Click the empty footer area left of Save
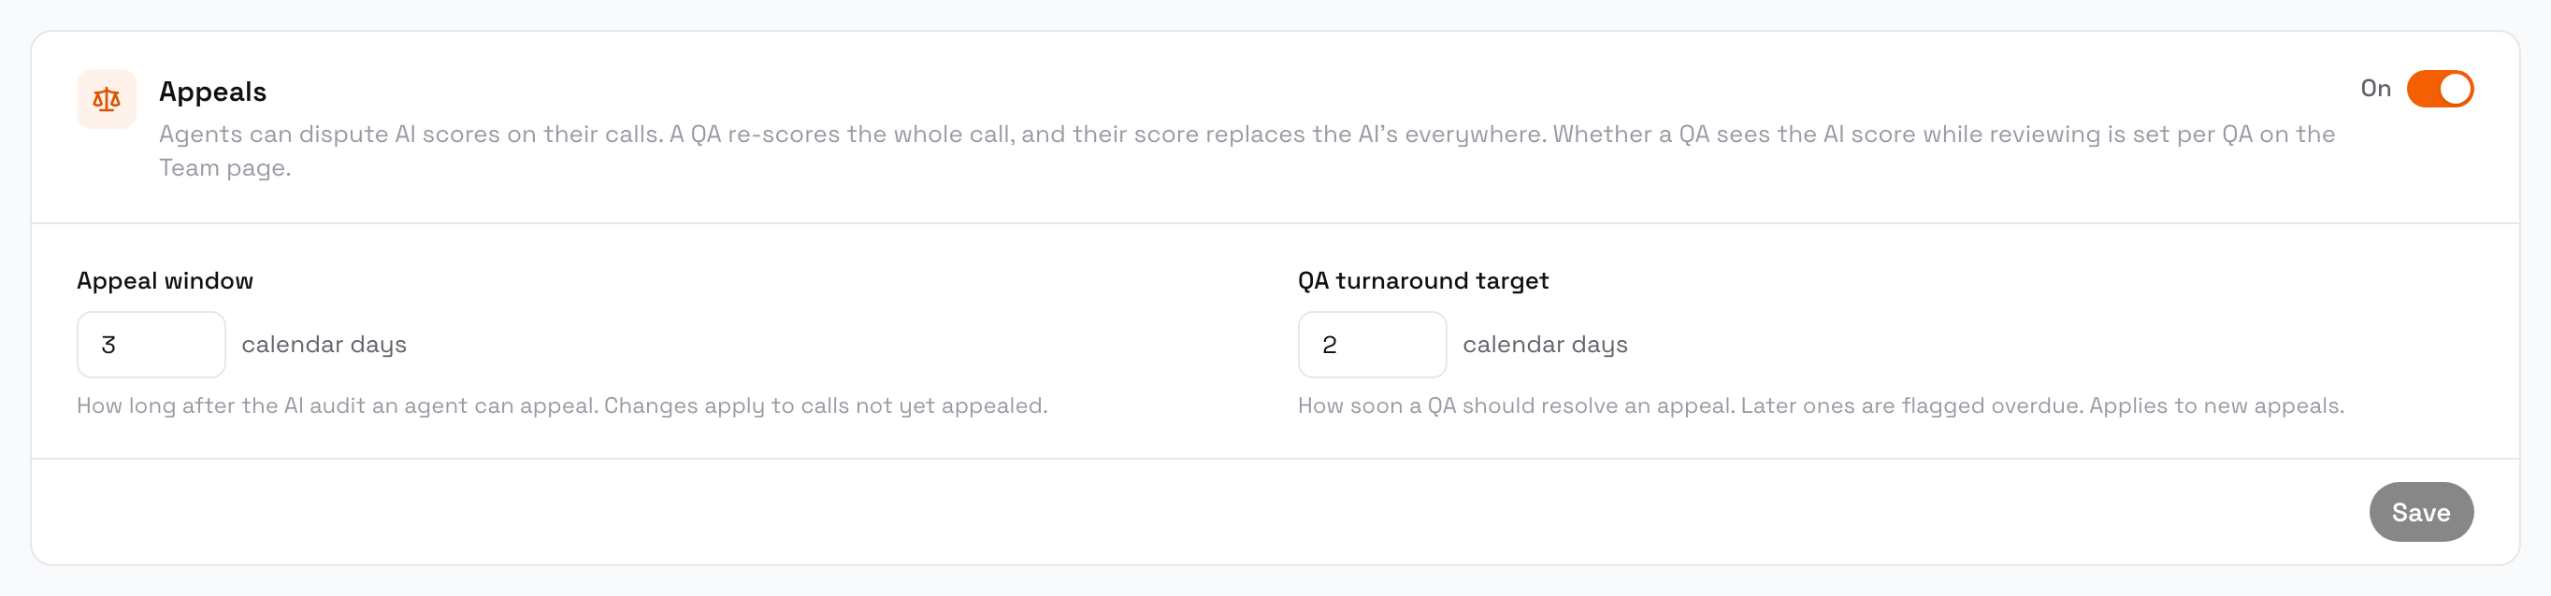2551x596 pixels. [x=1189, y=512]
